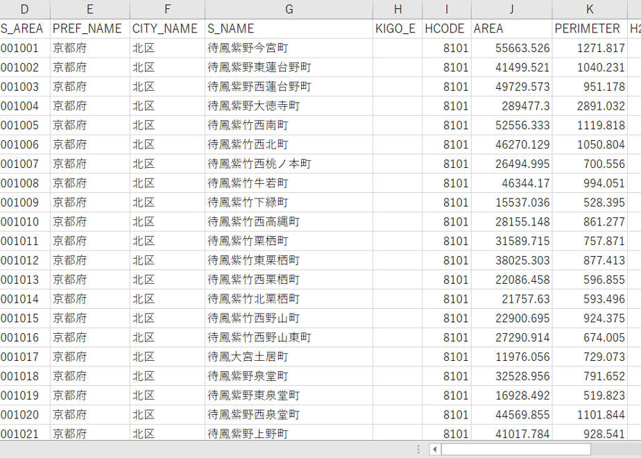641x458 pixels.
Task: Click the sheet tab splitter dots handle
Action: (x=418, y=450)
